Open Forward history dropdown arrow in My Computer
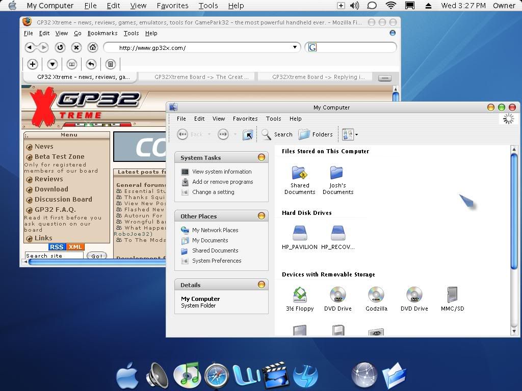The width and height of the screenshot is (522, 391). [235, 134]
